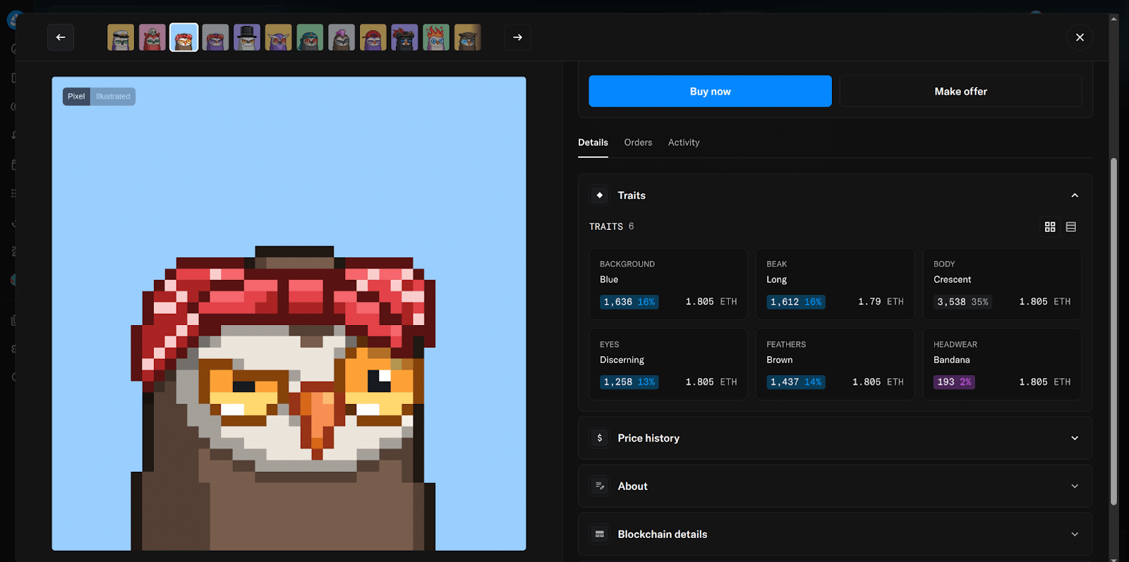Select the gray-background bandana owl thumbnail

point(215,37)
